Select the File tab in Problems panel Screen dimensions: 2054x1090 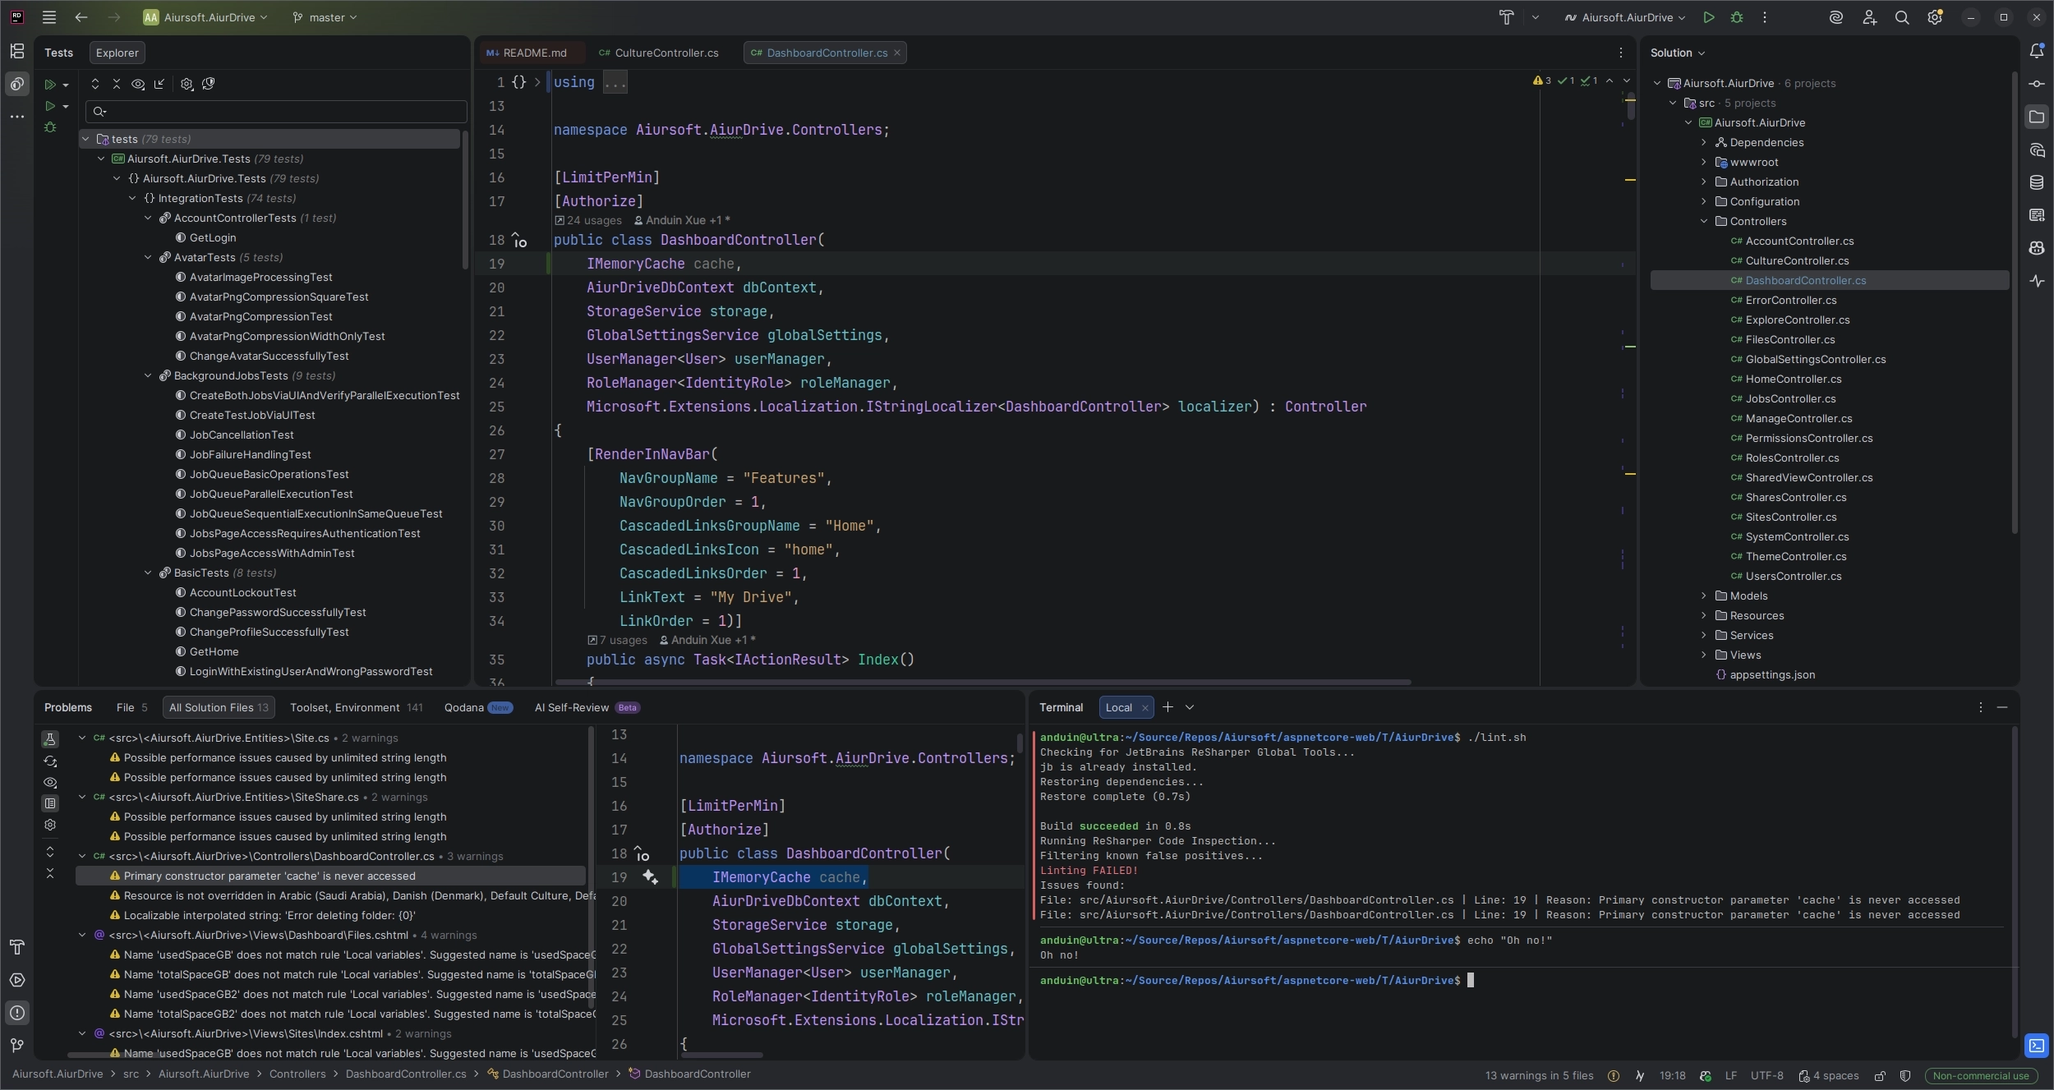(x=132, y=708)
